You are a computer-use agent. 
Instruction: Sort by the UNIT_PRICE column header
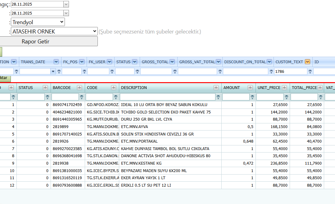269,88
